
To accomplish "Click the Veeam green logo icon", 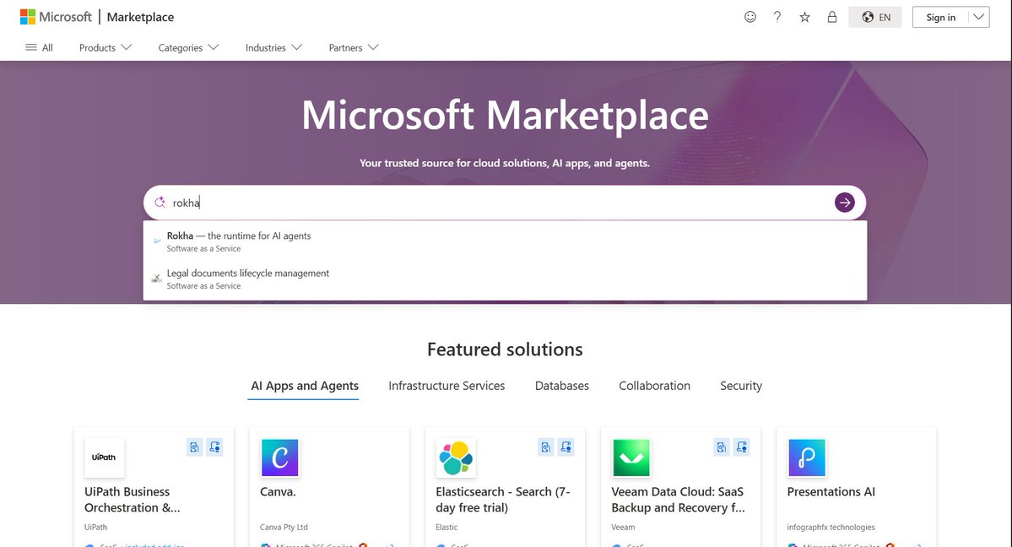I will (631, 458).
